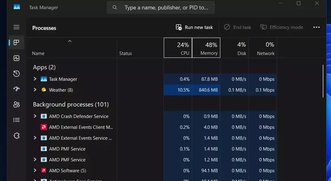Expand the Task Manager process group

click(x=35, y=79)
